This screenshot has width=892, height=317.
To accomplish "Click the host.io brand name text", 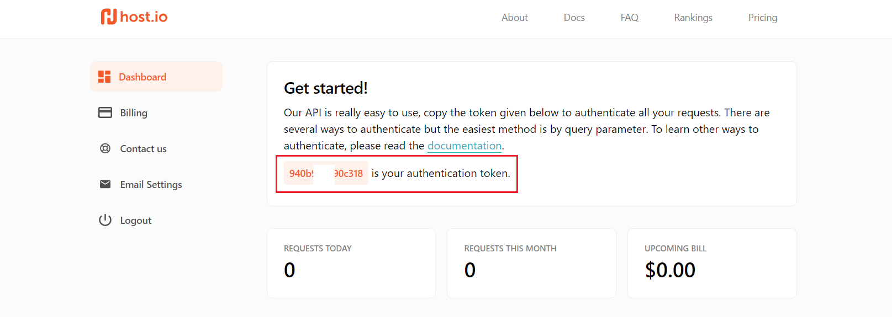I will coord(144,17).
